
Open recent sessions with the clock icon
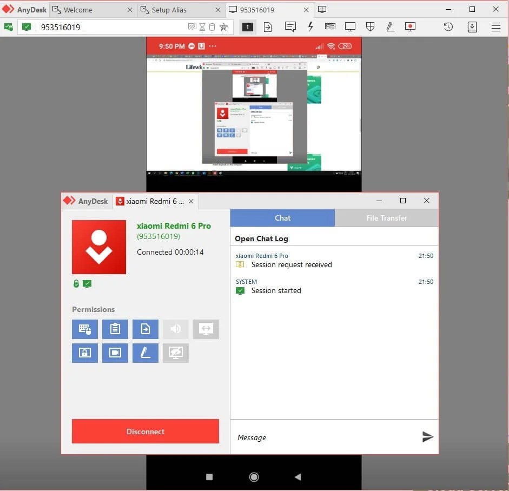pyautogui.click(x=448, y=26)
